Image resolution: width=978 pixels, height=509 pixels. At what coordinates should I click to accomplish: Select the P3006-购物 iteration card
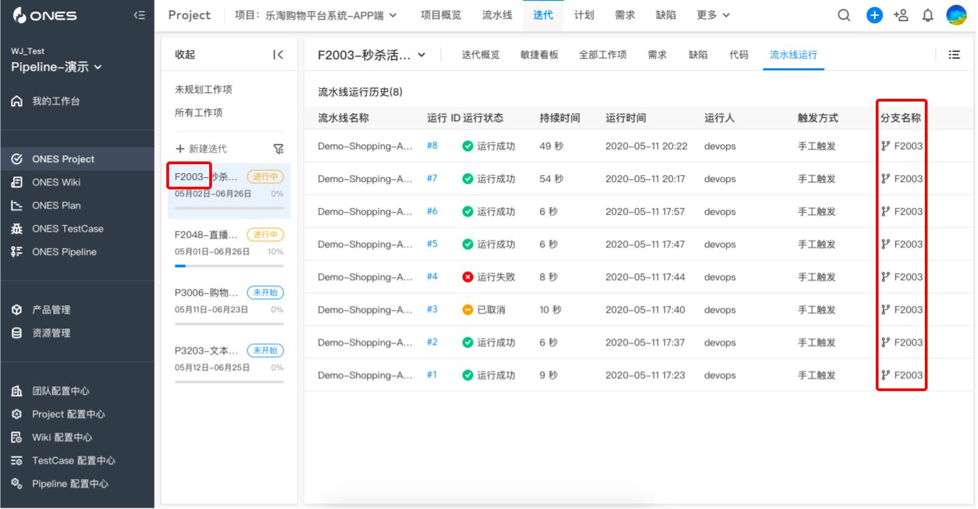click(x=229, y=307)
